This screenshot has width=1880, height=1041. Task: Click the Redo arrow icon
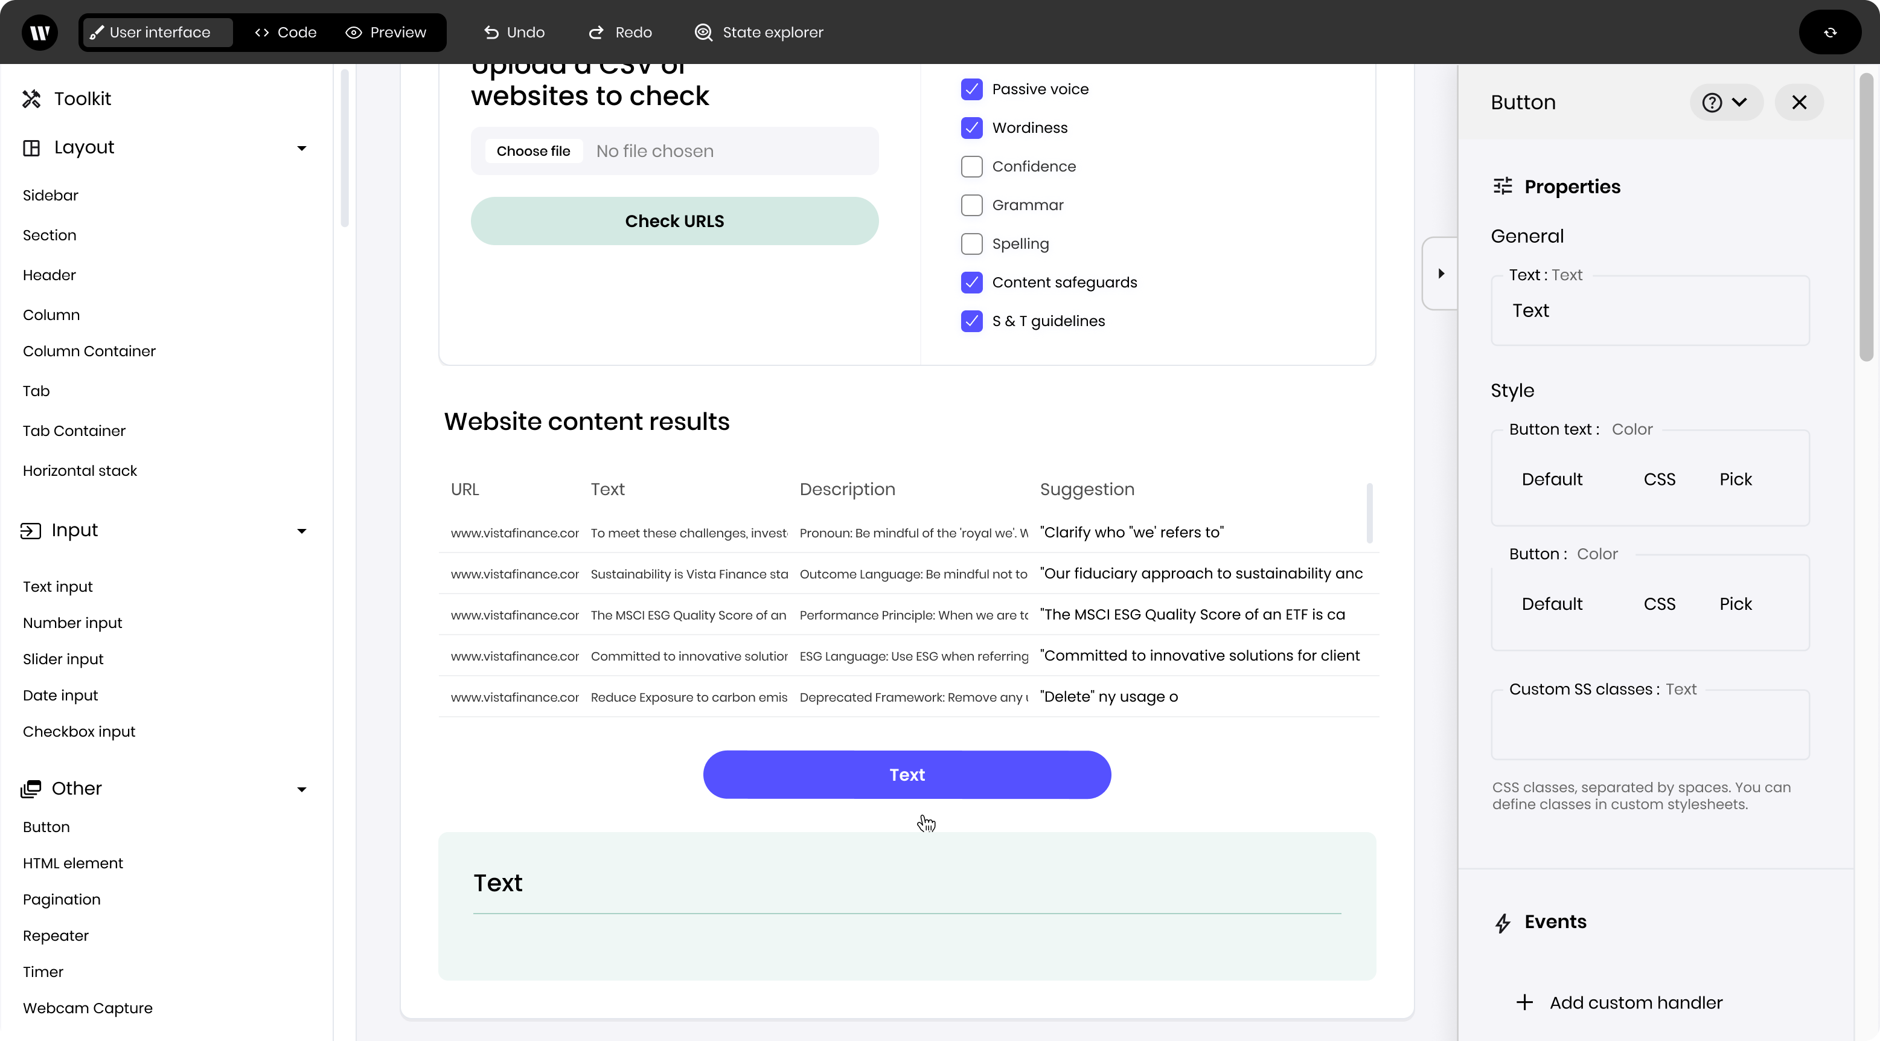(x=596, y=32)
